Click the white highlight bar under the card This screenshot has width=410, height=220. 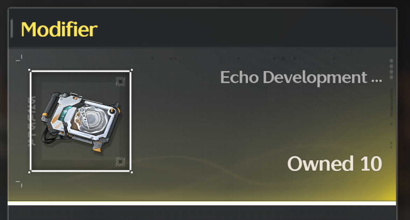202,203
